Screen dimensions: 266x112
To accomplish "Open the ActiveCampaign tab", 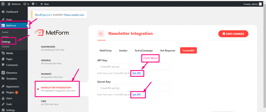I will [144, 51].
